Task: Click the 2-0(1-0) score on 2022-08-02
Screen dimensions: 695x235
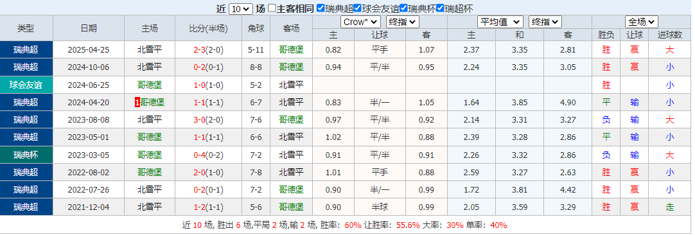Action: [x=208, y=173]
